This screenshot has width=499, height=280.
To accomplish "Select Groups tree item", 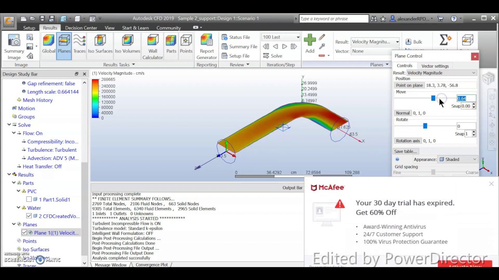I will tap(27, 116).
